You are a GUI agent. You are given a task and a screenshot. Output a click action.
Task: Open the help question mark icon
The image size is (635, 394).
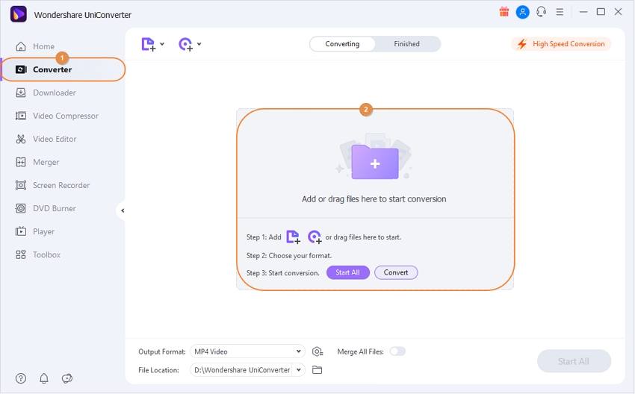pyautogui.click(x=21, y=378)
